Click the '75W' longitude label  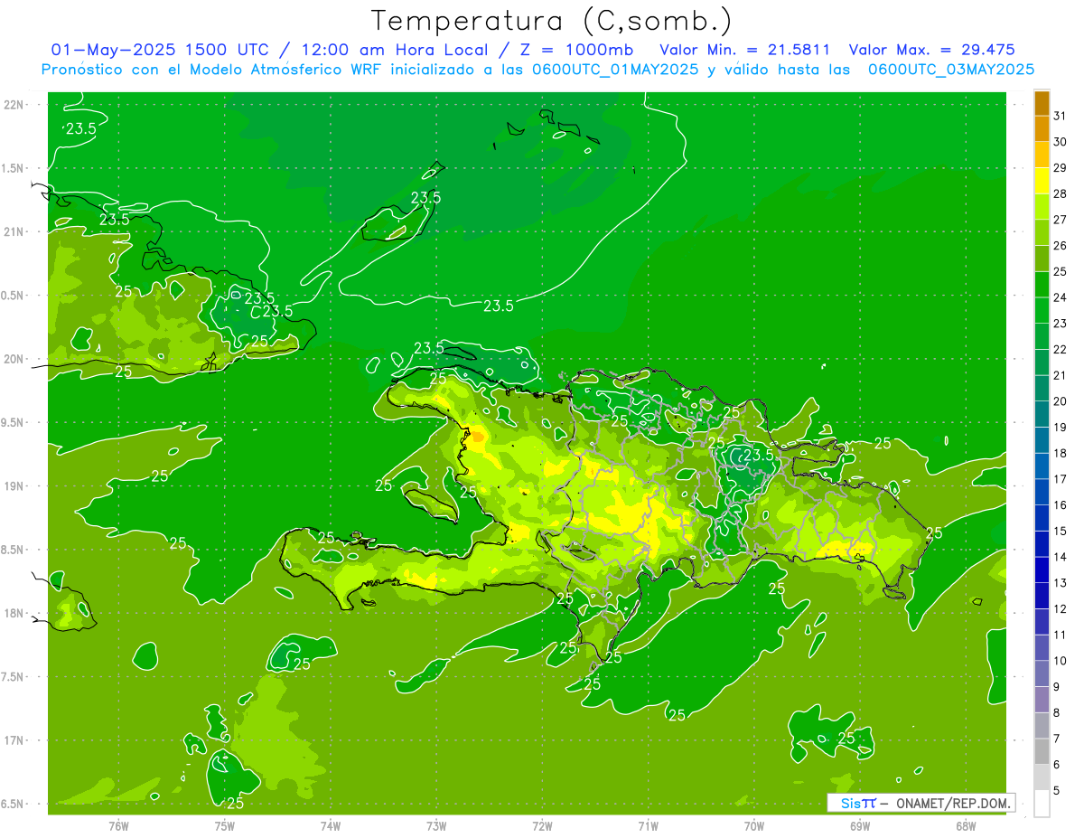point(225,825)
